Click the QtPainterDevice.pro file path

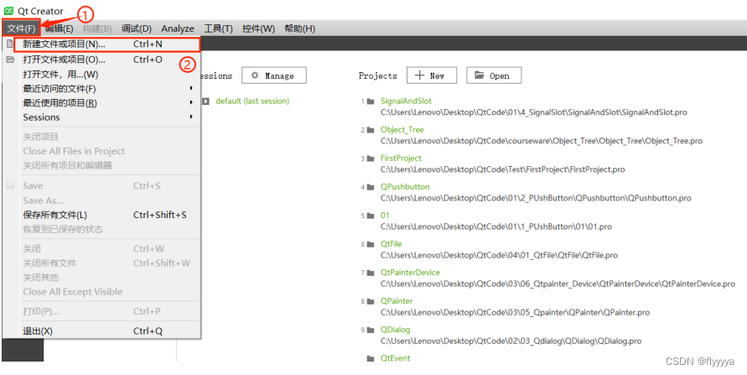(x=558, y=284)
